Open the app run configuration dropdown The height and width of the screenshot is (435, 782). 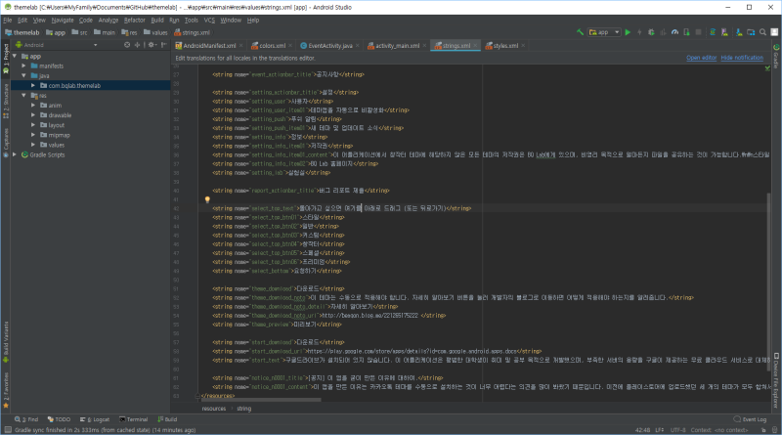pyautogui.click(x=604, y=32)
